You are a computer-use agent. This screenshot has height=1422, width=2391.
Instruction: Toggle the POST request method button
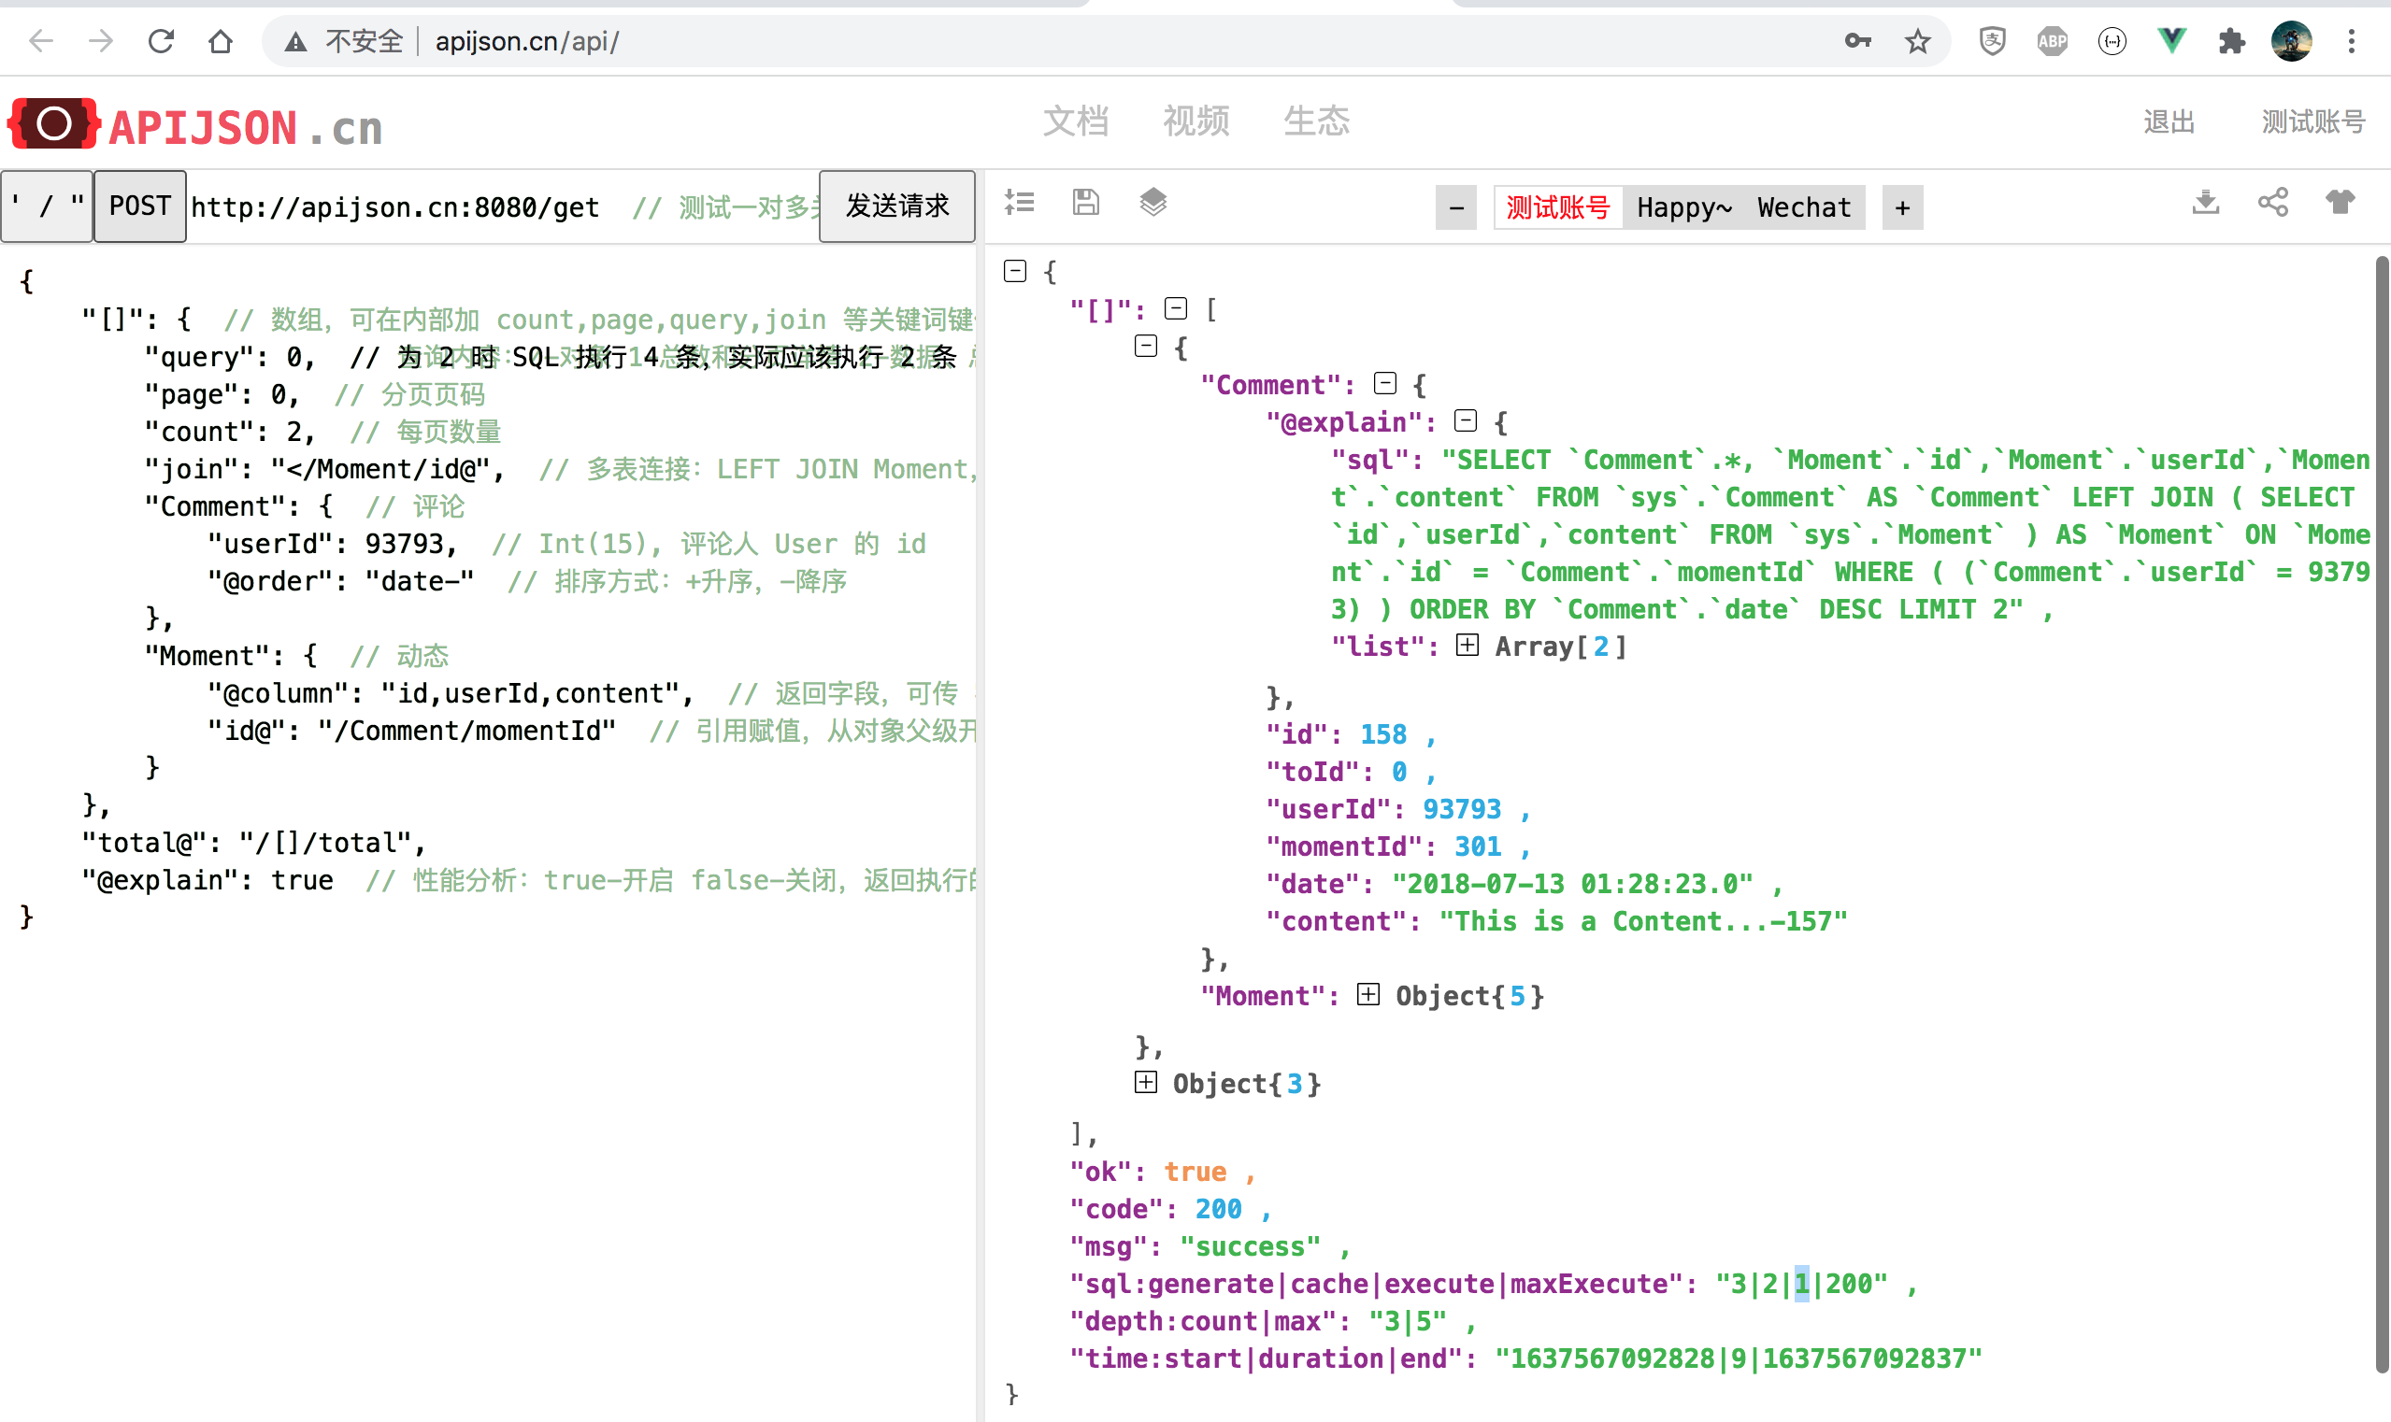140,206
